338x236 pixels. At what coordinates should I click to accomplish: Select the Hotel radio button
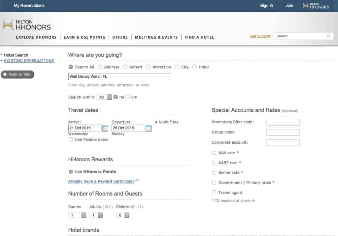[x=194, y=67]
